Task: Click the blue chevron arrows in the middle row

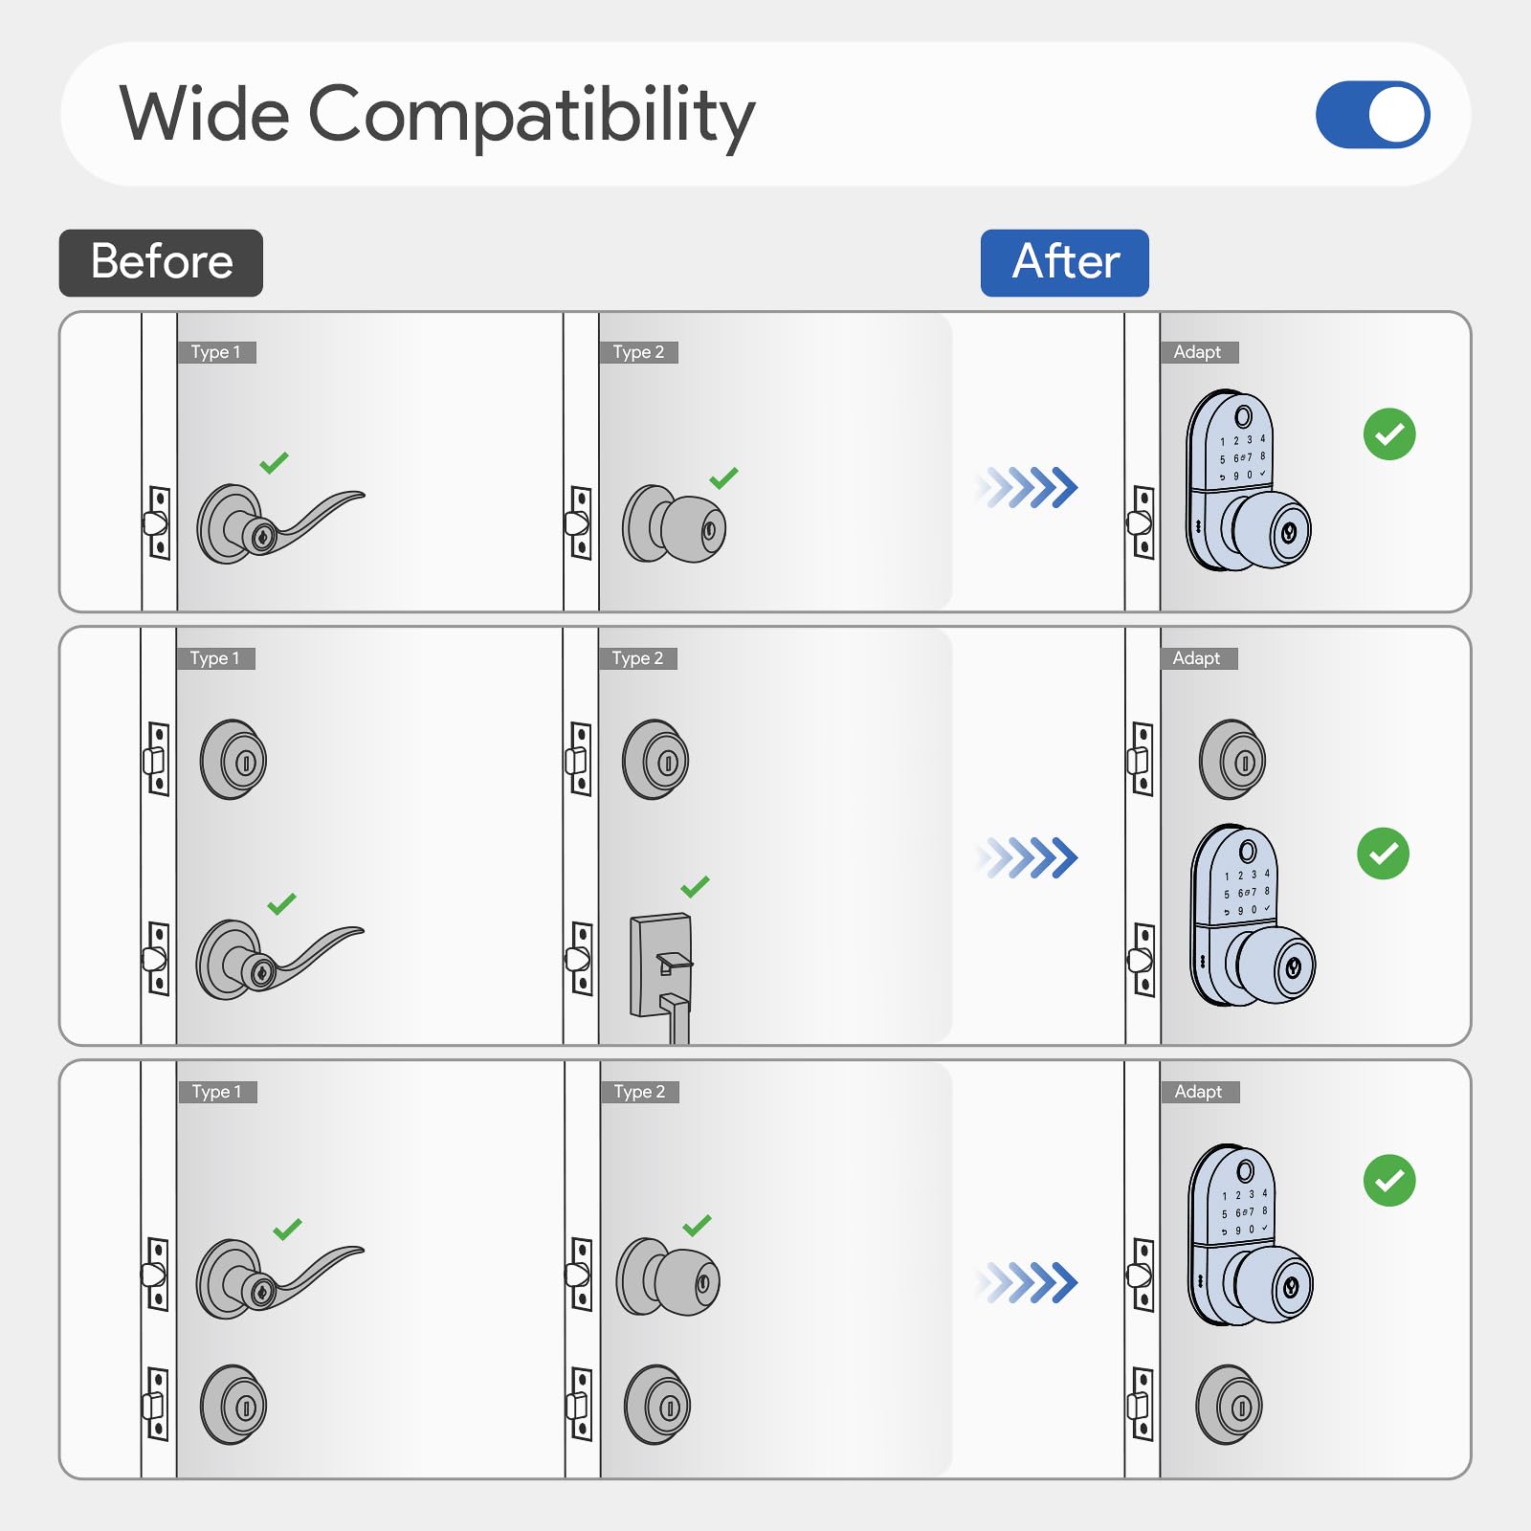Action: 1029,857
